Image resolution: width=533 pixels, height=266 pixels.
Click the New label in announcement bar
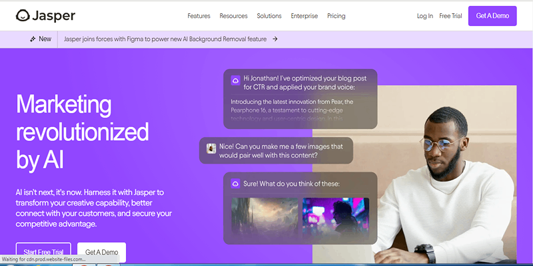pos(45,39)
